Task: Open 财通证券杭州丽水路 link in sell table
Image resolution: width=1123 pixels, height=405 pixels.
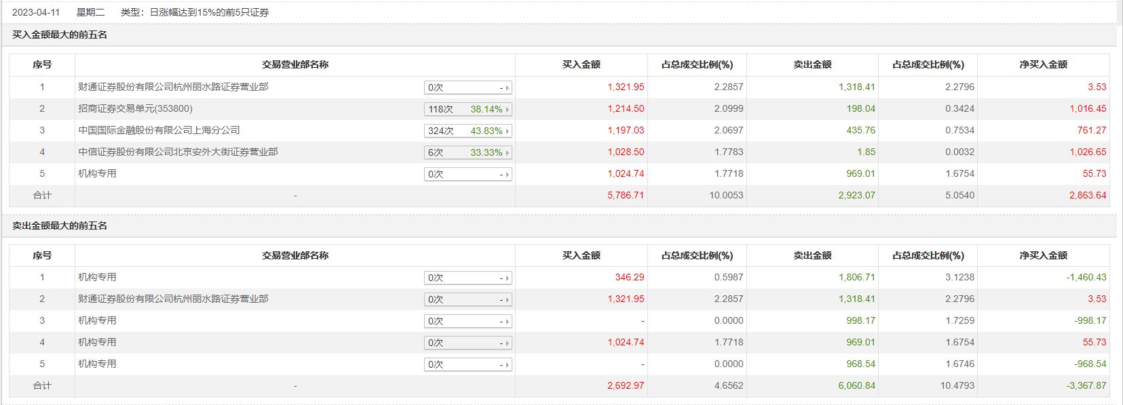Action: (173, 299)
